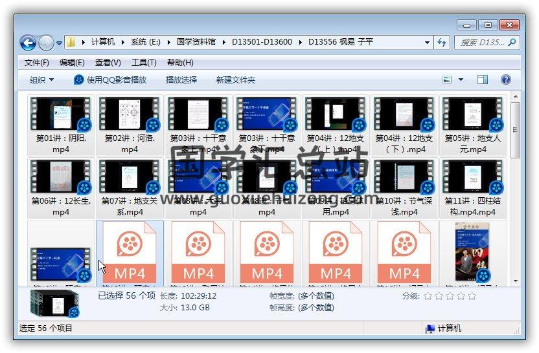Click the vertical scrollbar thumb

[x=515, y=130]
